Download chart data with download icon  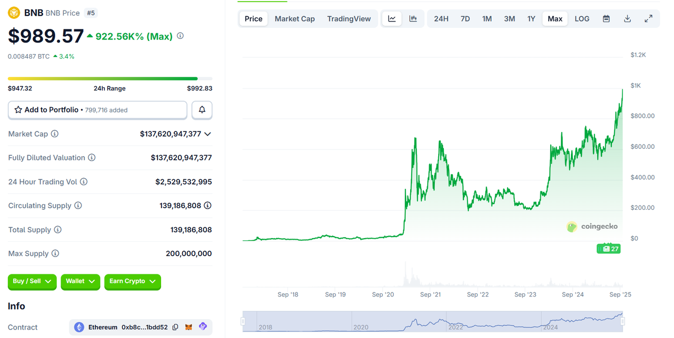click(627, 18)
